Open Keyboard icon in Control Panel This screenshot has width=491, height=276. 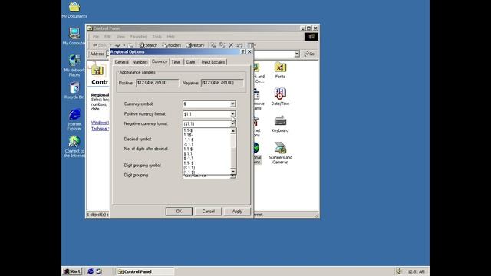[x=280, y=124]
